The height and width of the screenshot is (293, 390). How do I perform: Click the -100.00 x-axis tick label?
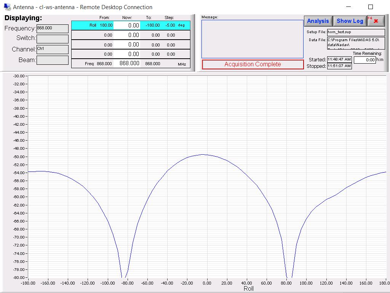(x=107, y=283)
